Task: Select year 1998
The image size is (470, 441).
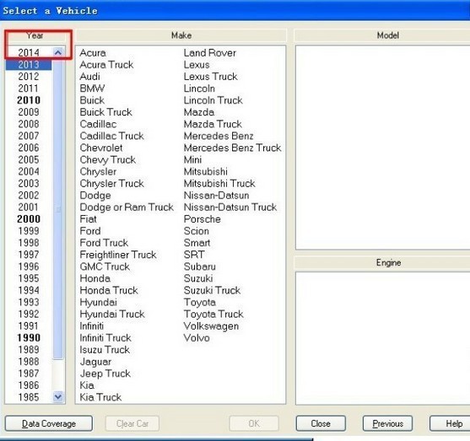Action: click(x=29, y=243)
